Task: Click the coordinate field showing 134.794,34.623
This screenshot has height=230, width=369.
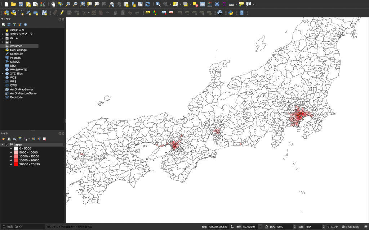Action: coord(218,227)
